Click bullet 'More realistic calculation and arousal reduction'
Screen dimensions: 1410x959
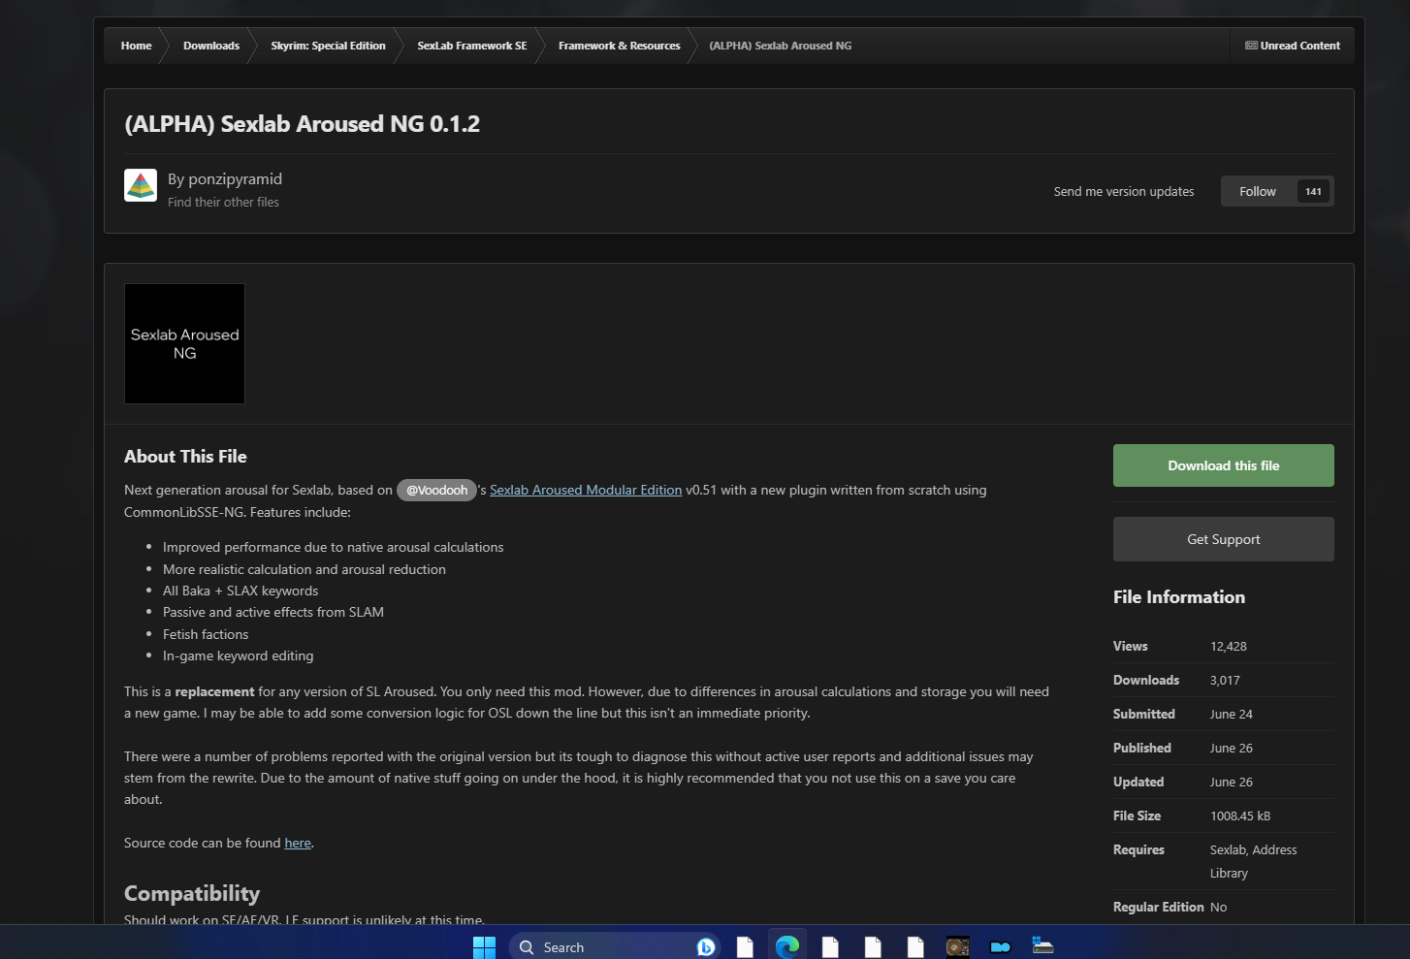point(304,569)
